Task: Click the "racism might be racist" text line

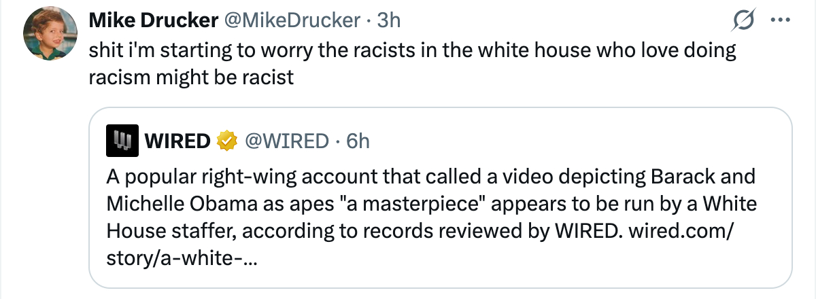Action: (x=191, y=77)
